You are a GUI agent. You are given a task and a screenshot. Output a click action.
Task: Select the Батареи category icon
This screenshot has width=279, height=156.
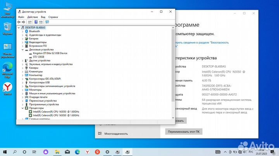pyautogui.click(x=26, y=39)
